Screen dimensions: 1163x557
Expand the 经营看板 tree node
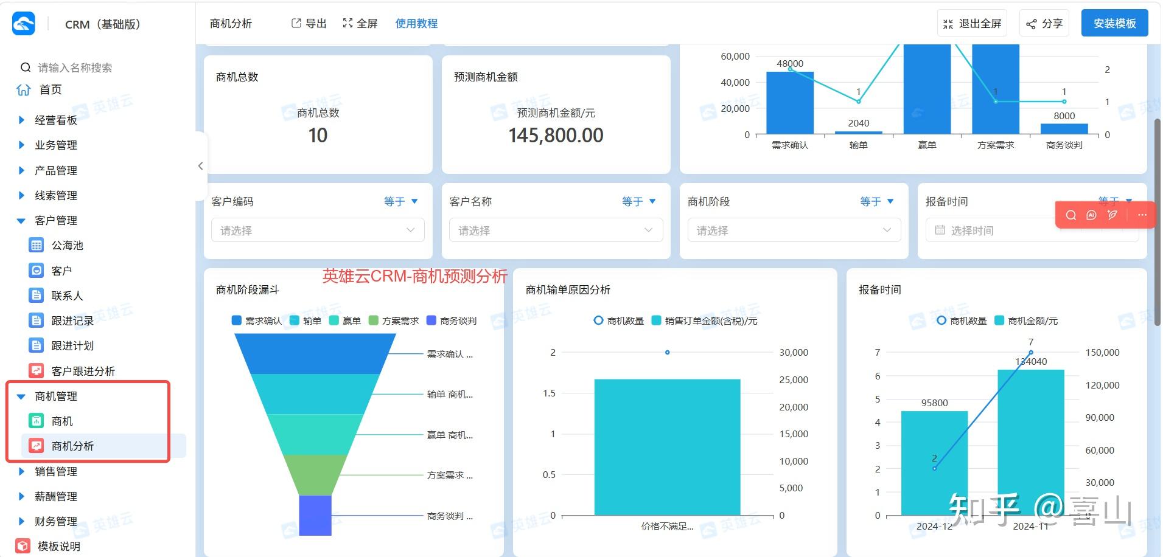pos(21,120)
